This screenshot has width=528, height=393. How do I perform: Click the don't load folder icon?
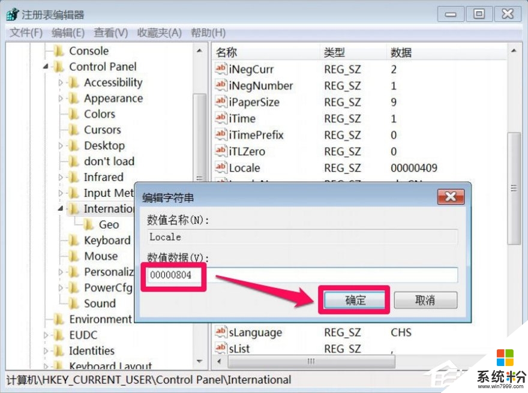(x=74, y=161)
